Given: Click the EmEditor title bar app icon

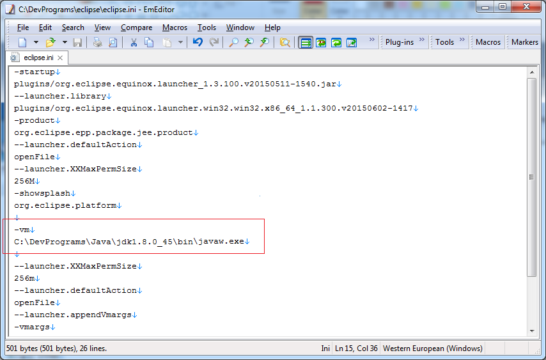Looking at the screenshot, I should tap(11, 10).
